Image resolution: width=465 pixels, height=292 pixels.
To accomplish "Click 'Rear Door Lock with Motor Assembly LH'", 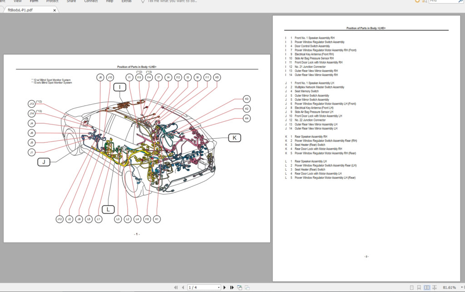I will coord(318,174).
